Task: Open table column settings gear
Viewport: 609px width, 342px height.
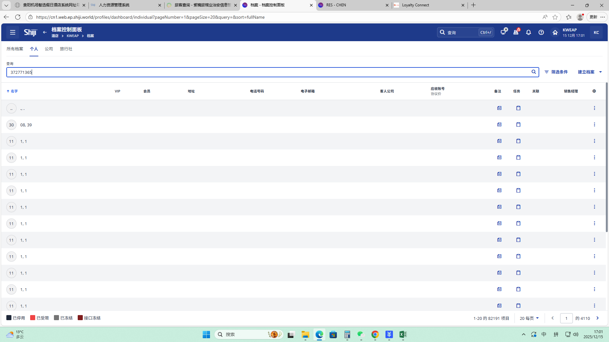Action: [594, 91]
